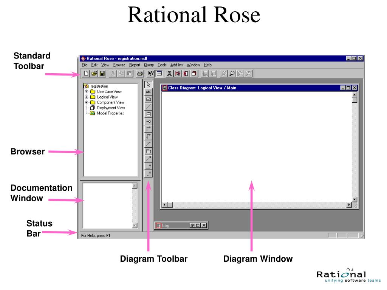387x290 pixels.
Task: Select the Use Case View label
Action: (x=109, y=92)
